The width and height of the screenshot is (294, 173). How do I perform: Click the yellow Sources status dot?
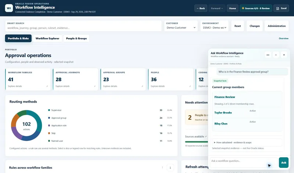click(243, 8)
